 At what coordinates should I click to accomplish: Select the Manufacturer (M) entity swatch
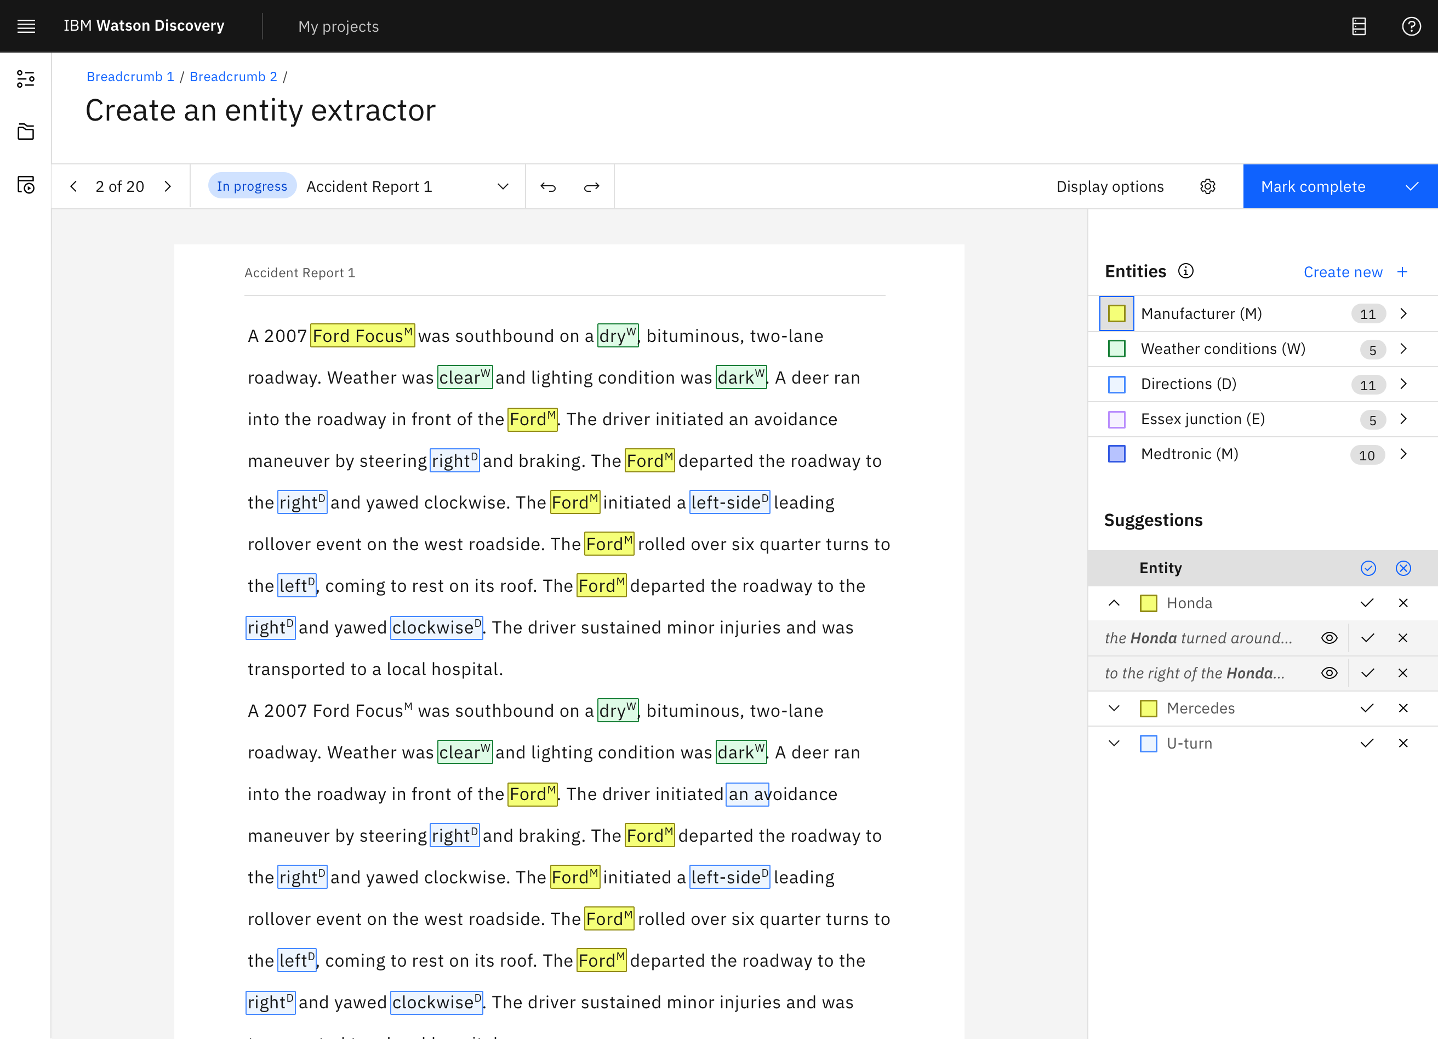[x=1116, y=313]
